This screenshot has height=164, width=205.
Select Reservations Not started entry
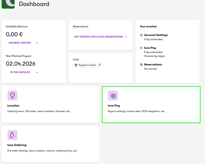coord(153,65)
